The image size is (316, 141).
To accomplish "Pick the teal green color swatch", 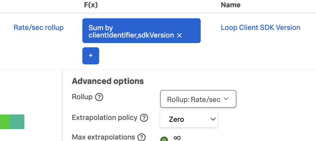I will click(17, 122).
